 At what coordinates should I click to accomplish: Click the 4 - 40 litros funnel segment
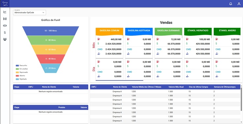(51, 59)
